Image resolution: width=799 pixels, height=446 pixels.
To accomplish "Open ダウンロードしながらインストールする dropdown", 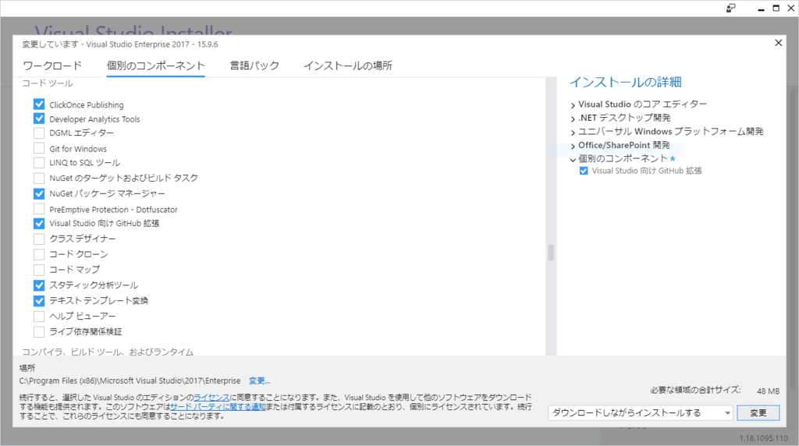I will (x=641, y=413).
